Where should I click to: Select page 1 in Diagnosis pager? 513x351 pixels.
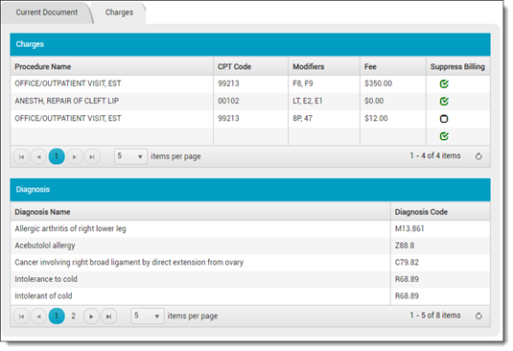pyautogui.click(x=57, y=316)
